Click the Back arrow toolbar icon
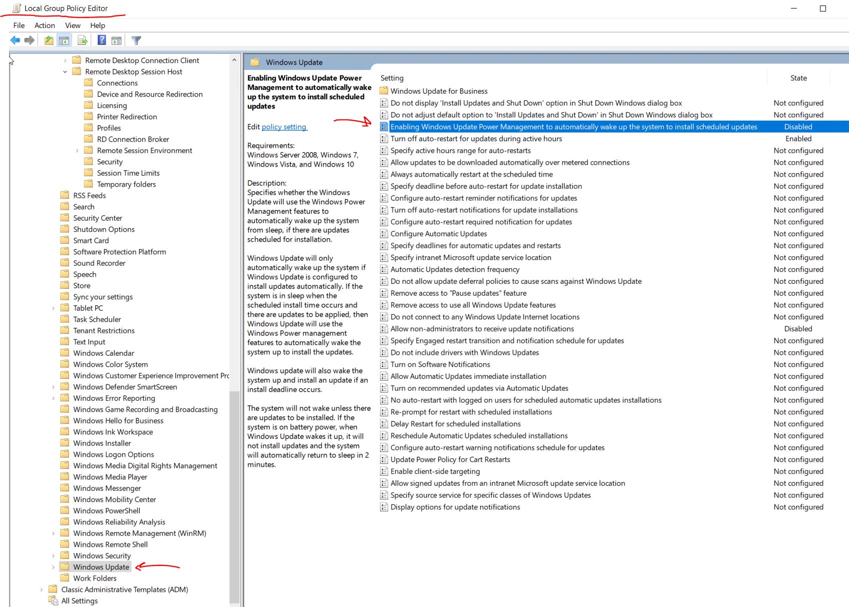The height and width of the screenshot is (607, 849). coord(15,41)
